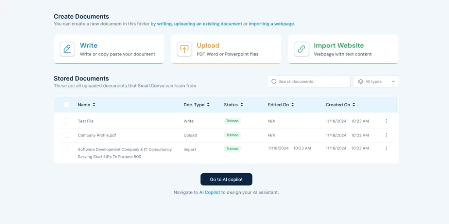Sort by Status using its sort arrows
Viewport: 449px width, 224px height.
(242, 105)
